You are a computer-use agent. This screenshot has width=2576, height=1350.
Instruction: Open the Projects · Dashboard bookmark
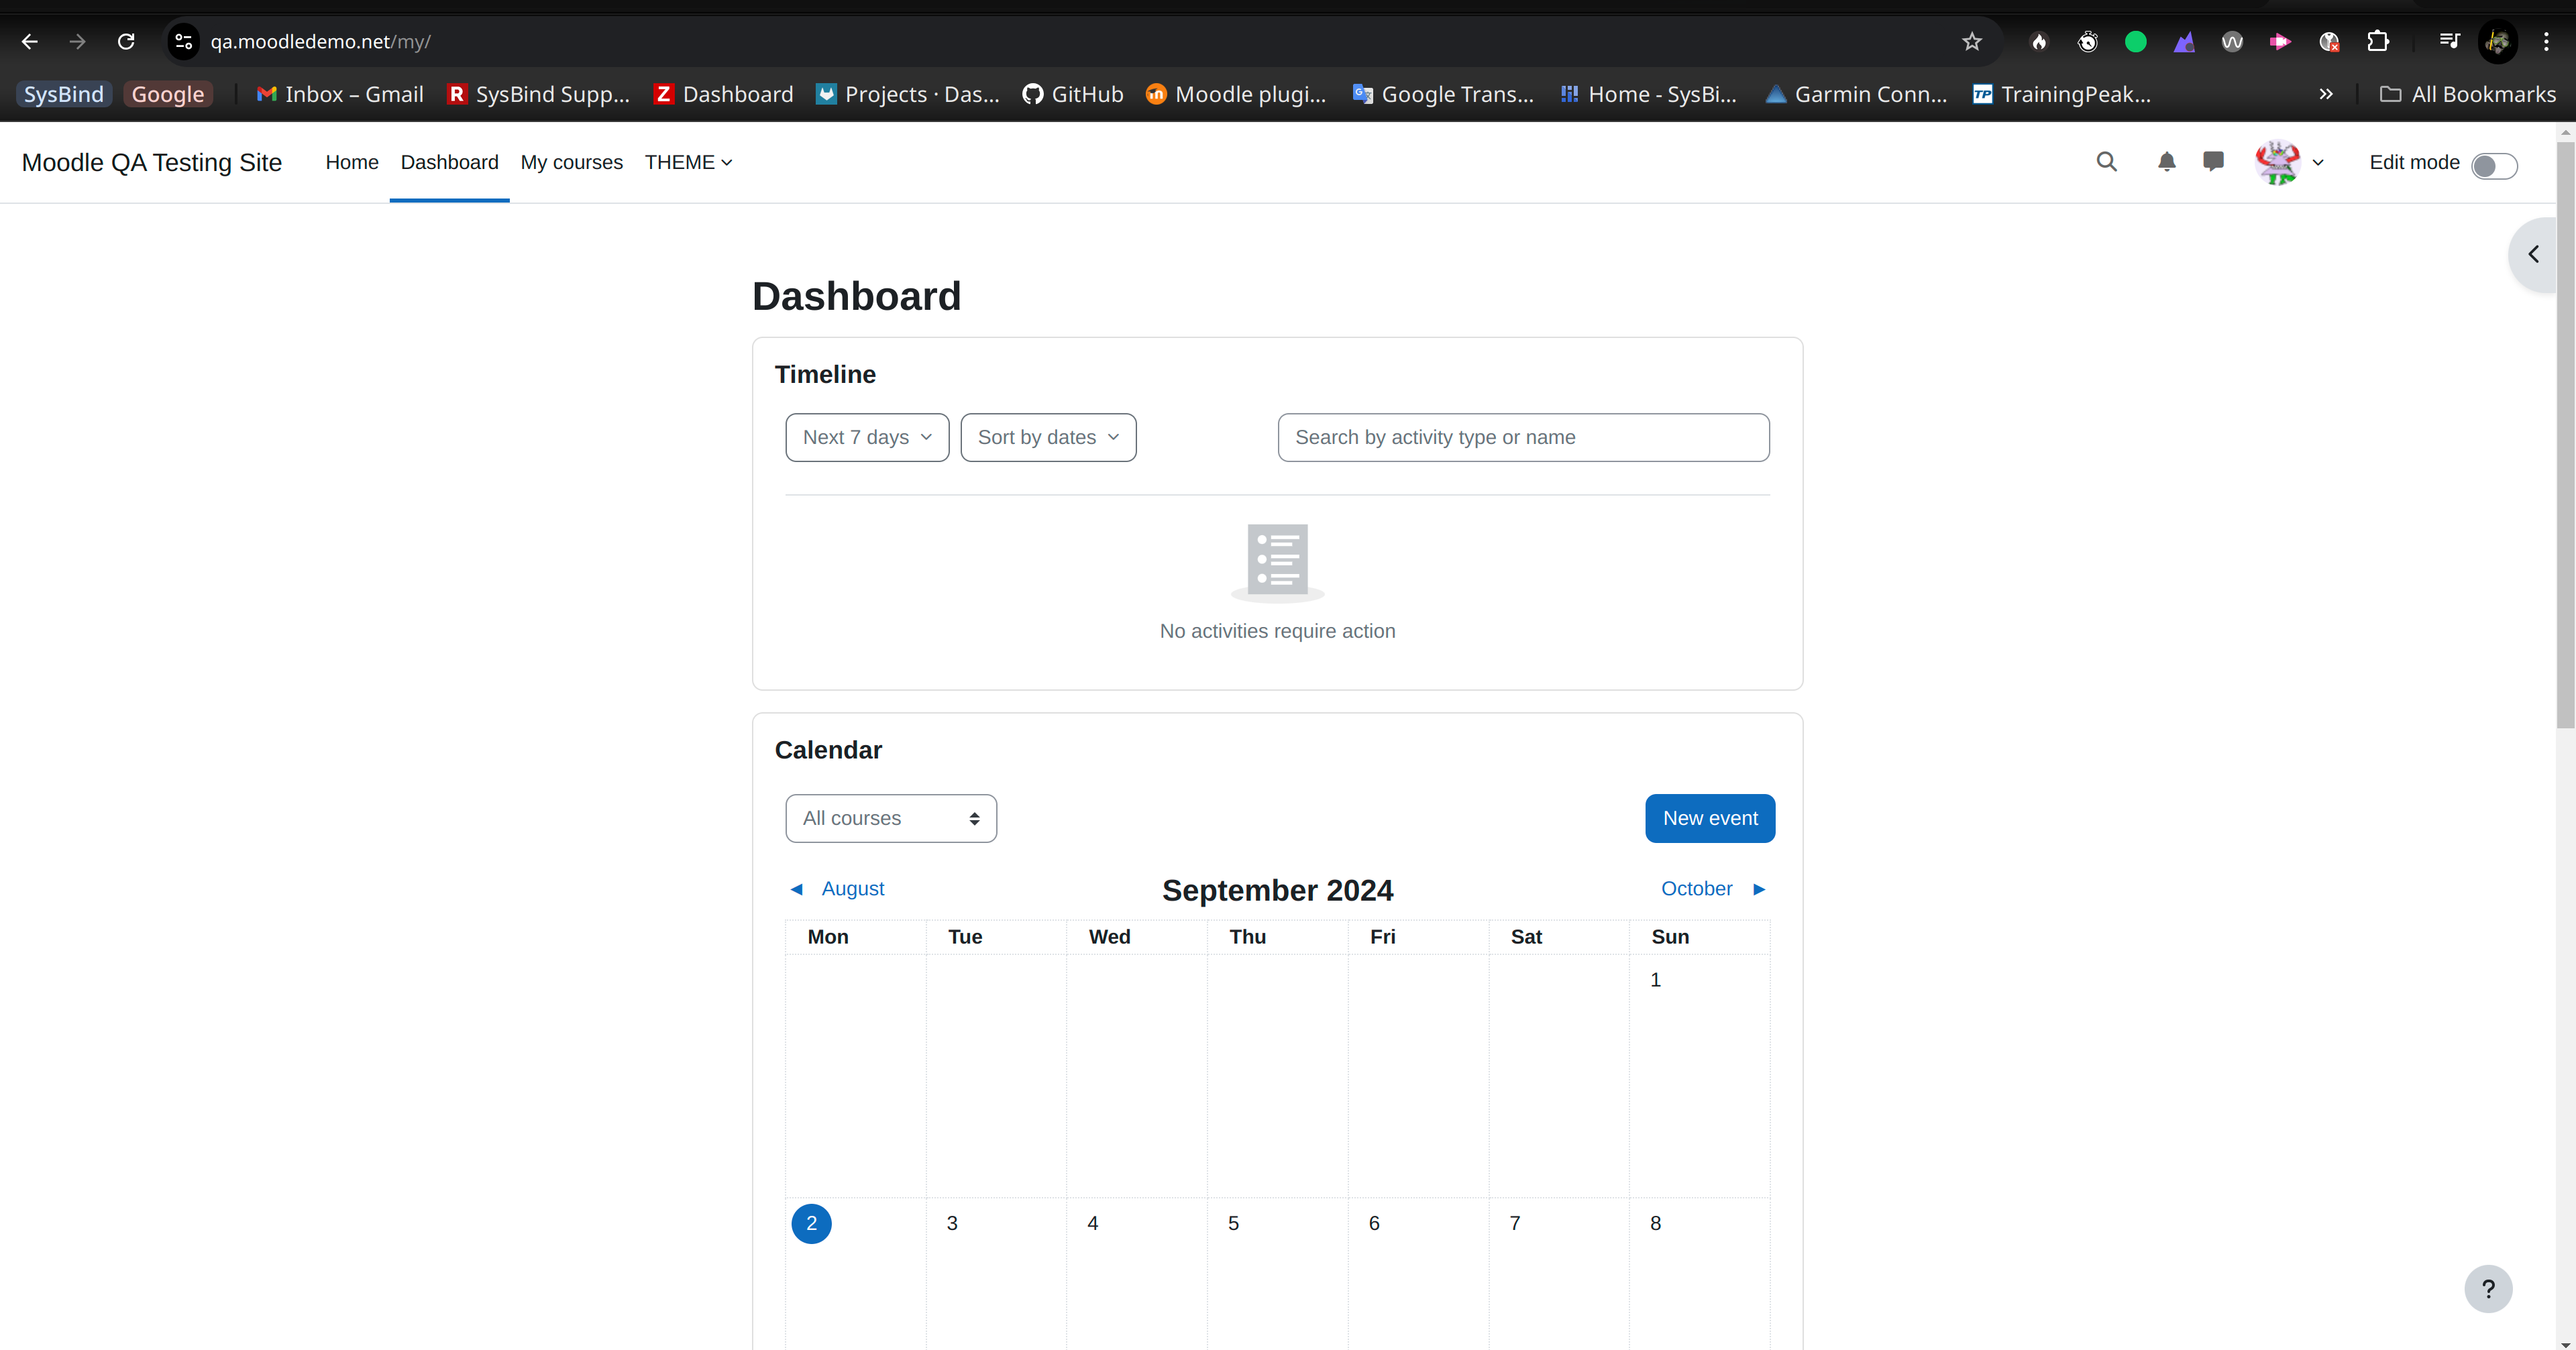(908, 94)
